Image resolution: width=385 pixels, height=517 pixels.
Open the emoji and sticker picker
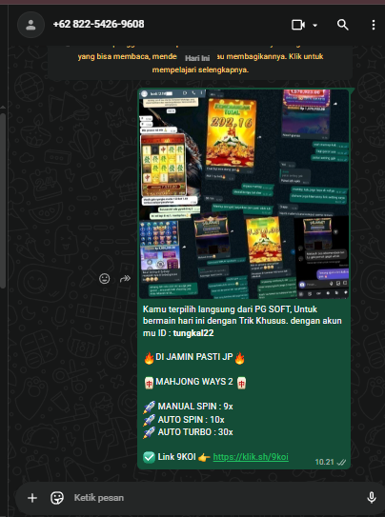pyautogui.click(x=57, y=498)
